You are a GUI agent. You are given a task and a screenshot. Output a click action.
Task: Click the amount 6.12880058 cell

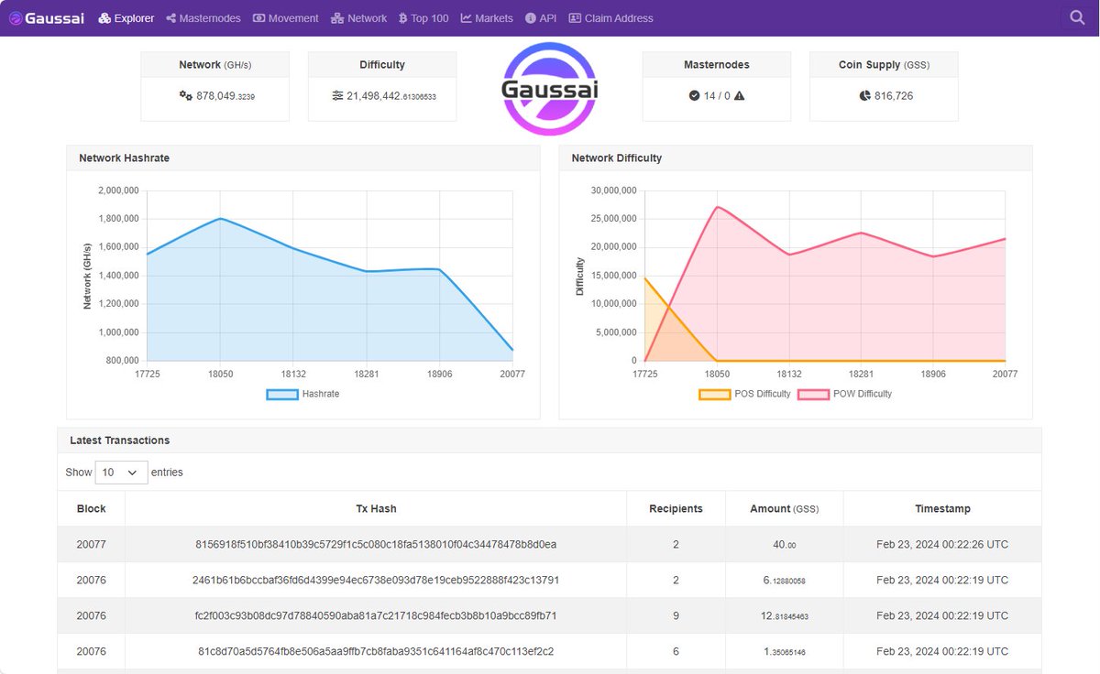(x=785, y=580)
